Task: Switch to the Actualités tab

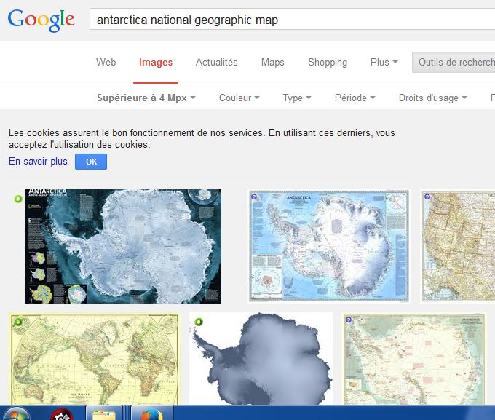Action: [217, 62]
